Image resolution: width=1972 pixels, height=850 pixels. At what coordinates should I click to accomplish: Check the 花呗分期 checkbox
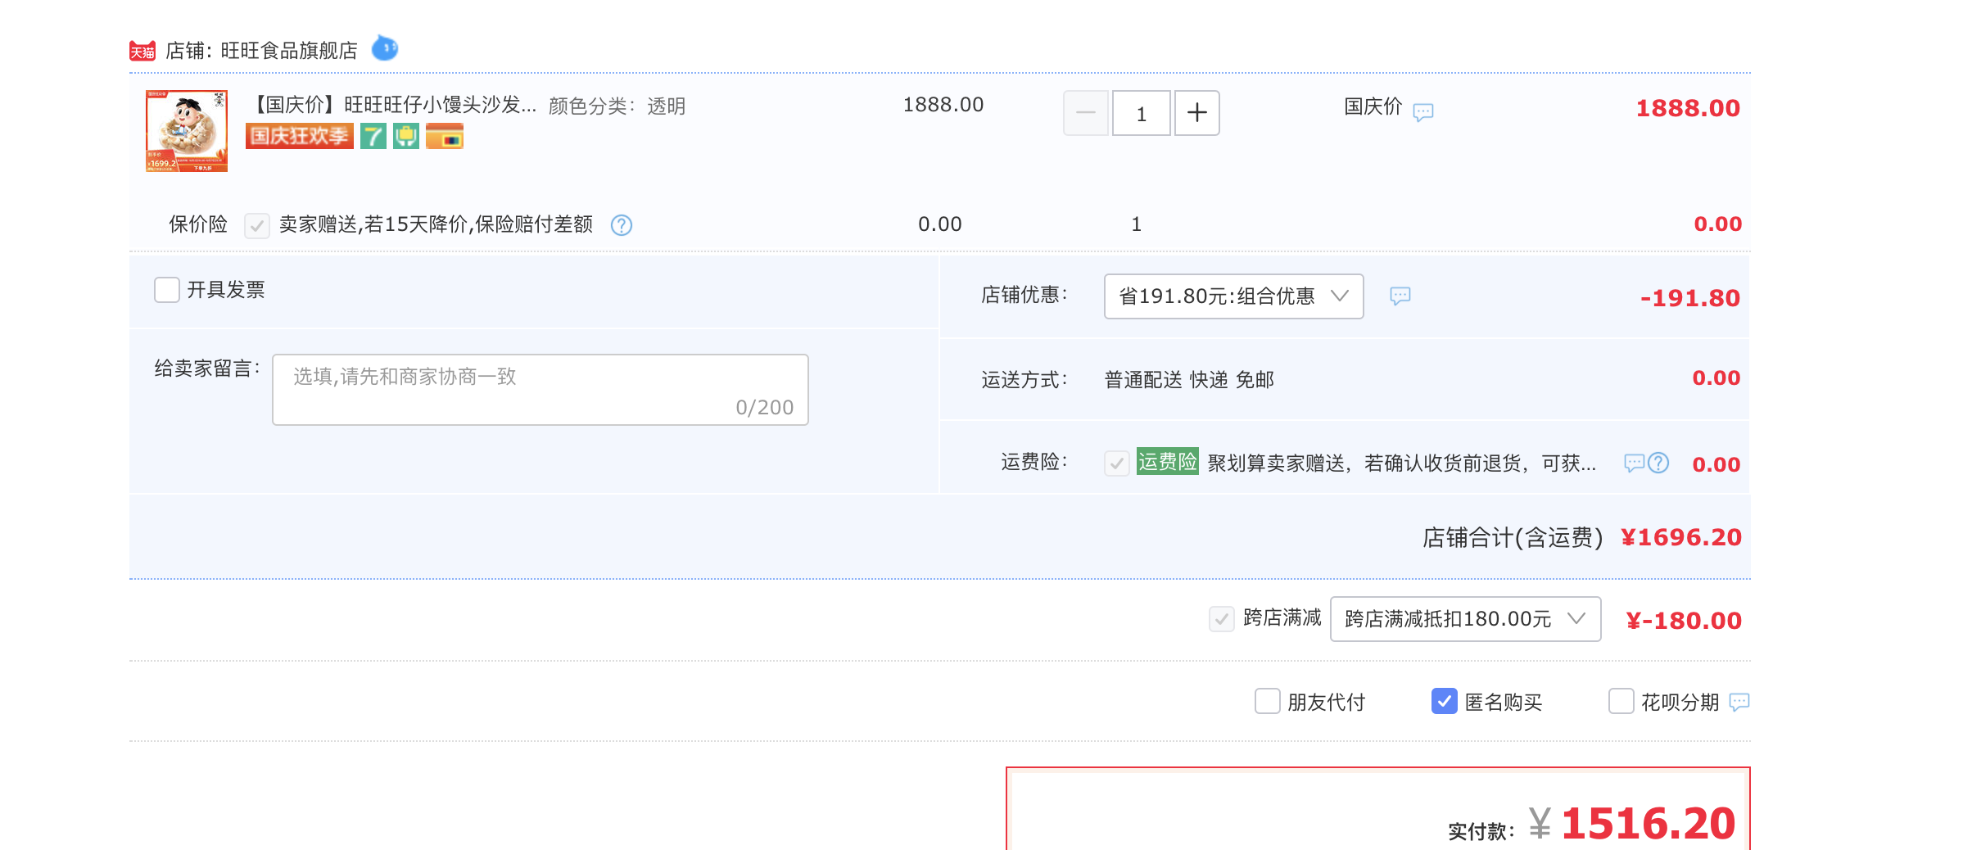click(1621, 702)
